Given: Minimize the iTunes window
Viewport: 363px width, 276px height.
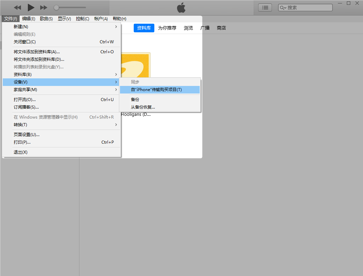Looking at the screenshot, I should click(340, 3).
